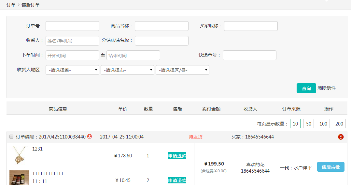The width and height of the screenshot is (351, 185).
Task: Click the user icon beside the order number
Action: 90,137
